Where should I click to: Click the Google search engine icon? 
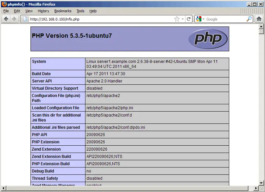coord(199,19)
